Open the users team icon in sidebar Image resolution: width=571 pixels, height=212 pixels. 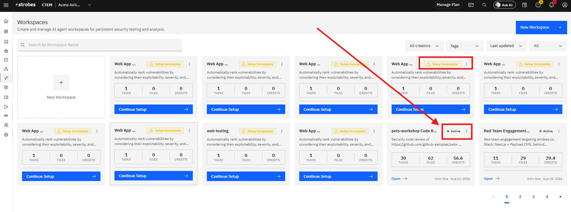click(6, 125)
